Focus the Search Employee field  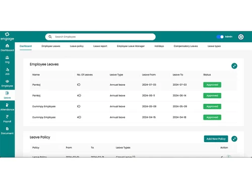(x=100, y=37)
